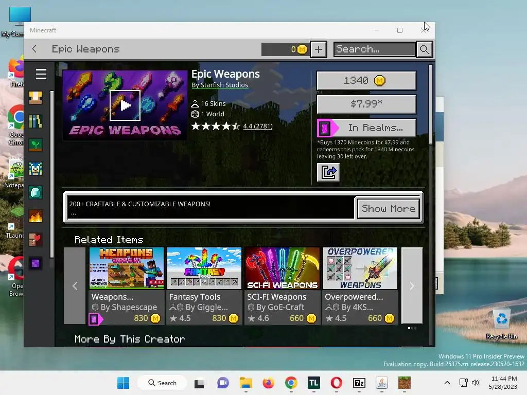Open the Chat app from the taskbar
Screen dimensions: 527x395
pyautogui.click(x=223, y=383)
